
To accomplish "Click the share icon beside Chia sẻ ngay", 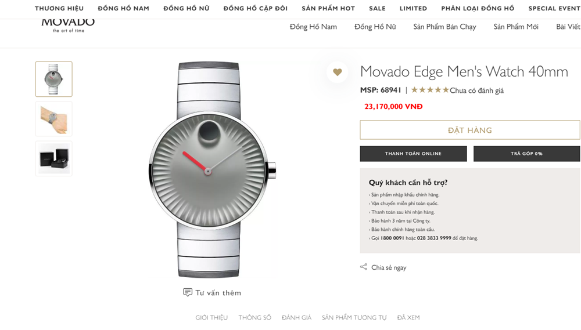I will (x=364, y=267).
